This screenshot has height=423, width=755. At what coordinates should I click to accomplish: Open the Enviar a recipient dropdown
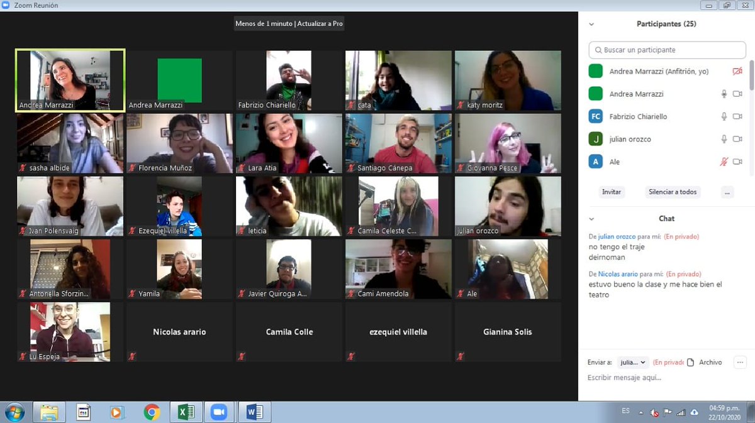coord(632,362)
